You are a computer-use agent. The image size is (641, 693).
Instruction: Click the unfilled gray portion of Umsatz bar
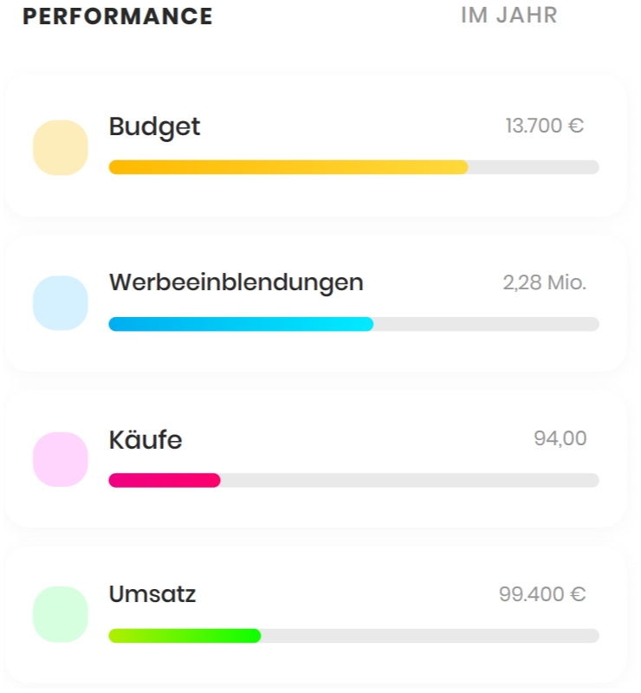431,636
